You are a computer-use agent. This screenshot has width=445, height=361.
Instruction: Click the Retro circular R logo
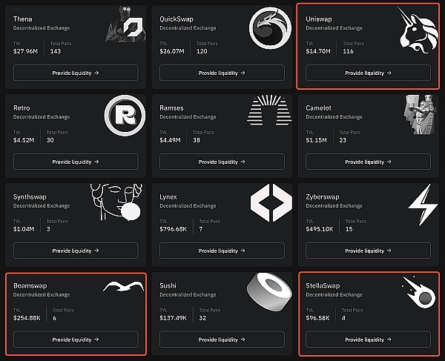click(121, 116)
